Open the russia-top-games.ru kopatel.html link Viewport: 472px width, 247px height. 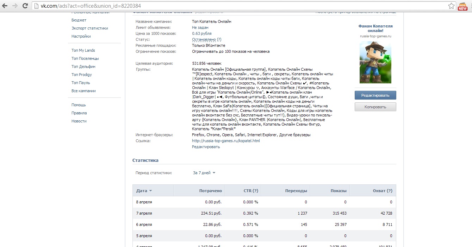[x=226, y=141]
